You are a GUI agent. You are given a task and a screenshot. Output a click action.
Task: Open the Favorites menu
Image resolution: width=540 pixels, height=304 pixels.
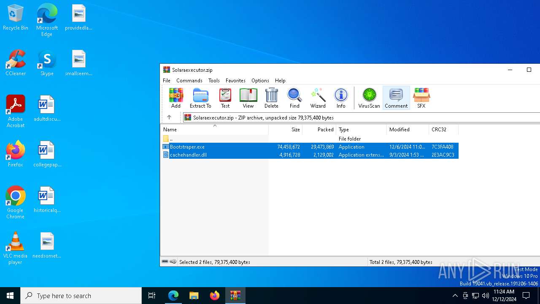235,80
